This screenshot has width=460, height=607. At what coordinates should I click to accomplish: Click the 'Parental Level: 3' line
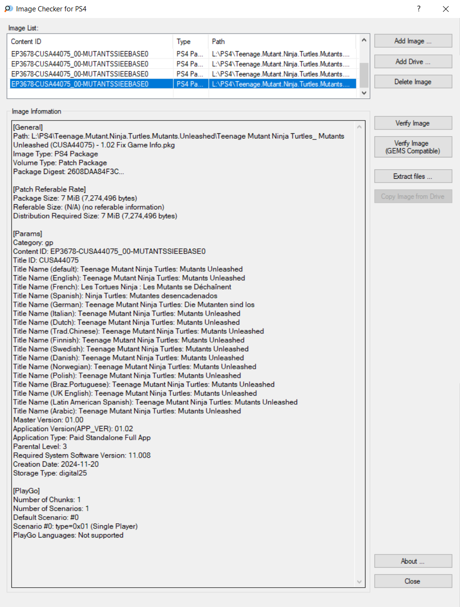(x=40, y=446)
